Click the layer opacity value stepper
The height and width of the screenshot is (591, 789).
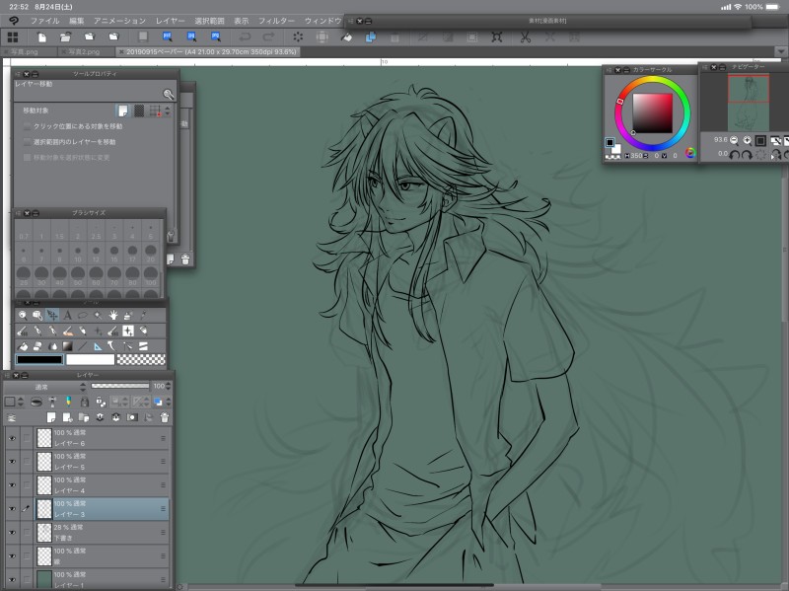pyautogui.click(x=169, y=387)
